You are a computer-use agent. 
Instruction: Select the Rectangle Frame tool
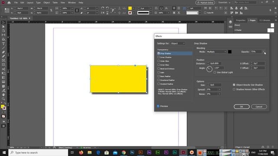(3, 61)
